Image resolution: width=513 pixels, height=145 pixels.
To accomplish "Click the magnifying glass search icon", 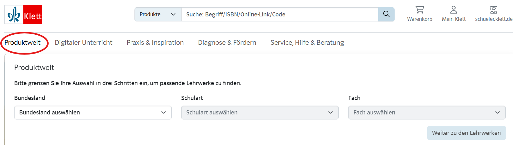I will point(386,14).
